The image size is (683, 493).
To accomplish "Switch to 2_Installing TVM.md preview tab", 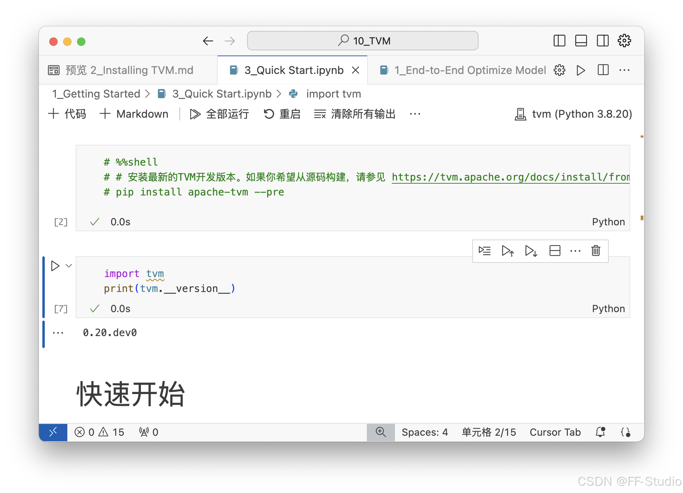I will (x=128, y=70).
